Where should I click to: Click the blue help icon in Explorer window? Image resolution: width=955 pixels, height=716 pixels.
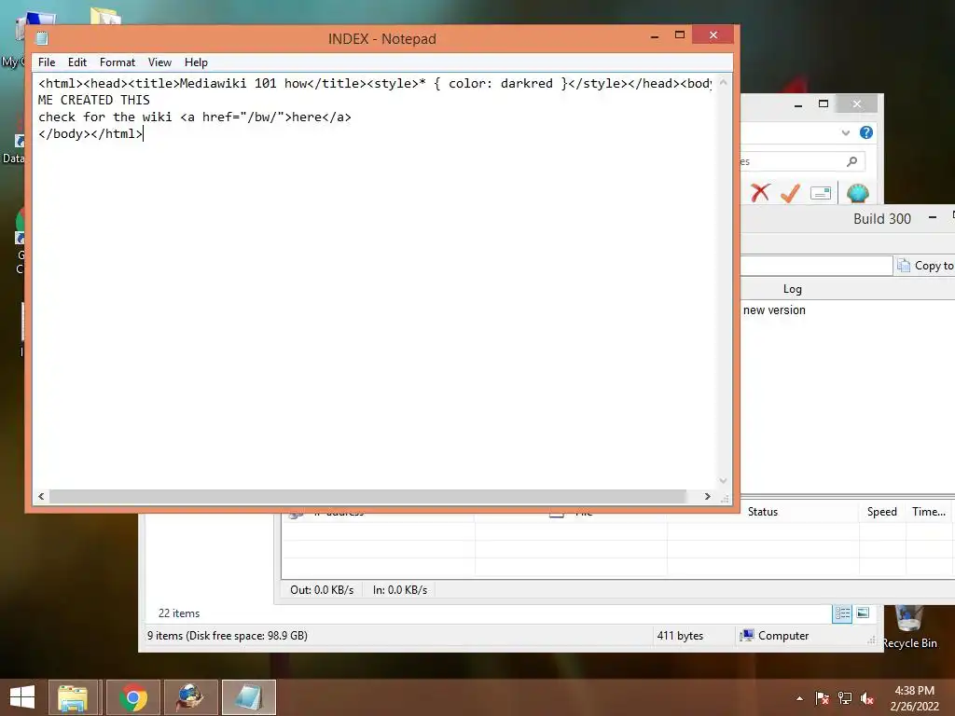(x=865, y=132)
